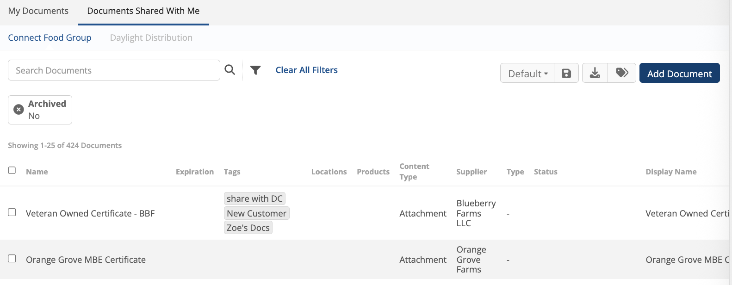This screenshot has width=732, height=285.
Task: Click the Orange Grove Farms supplier cell
Action: pos(471,260)
